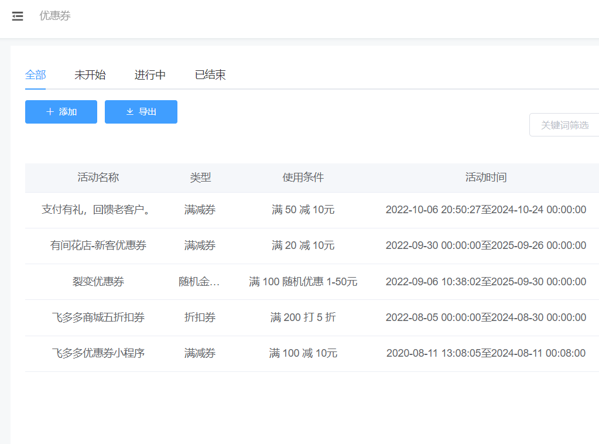The height and width of the screenshot is (444, 599).
Task: Click the 满 100 随机优惠 1-50元 cell
Action: tap(303, 282)
